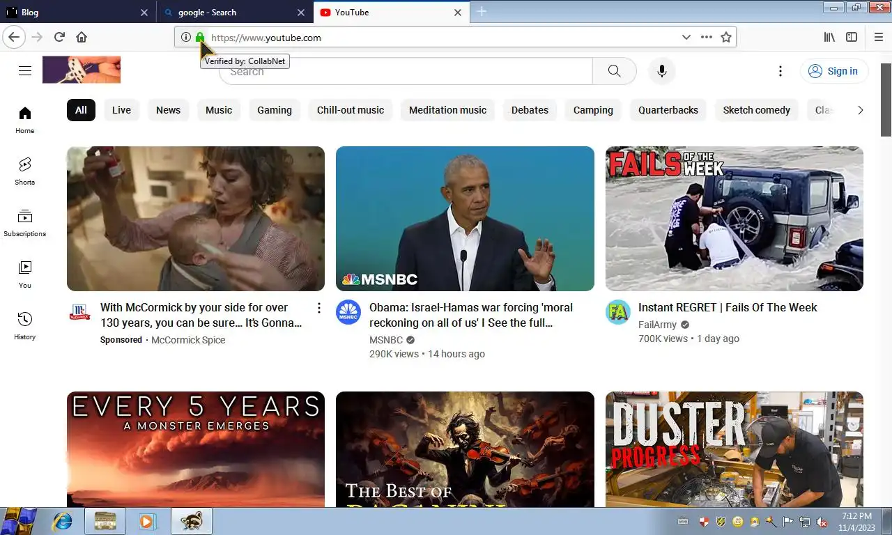
Task: Launch Internet Explorer from the taskbar
Action: point(63,521)
